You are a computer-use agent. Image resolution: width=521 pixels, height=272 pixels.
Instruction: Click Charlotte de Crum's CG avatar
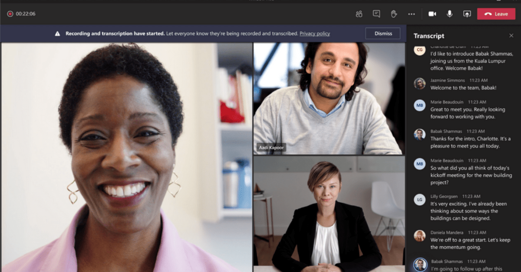[419, 51]
